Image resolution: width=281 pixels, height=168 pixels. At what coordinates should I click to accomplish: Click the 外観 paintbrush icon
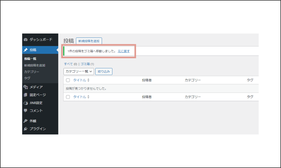26,121
